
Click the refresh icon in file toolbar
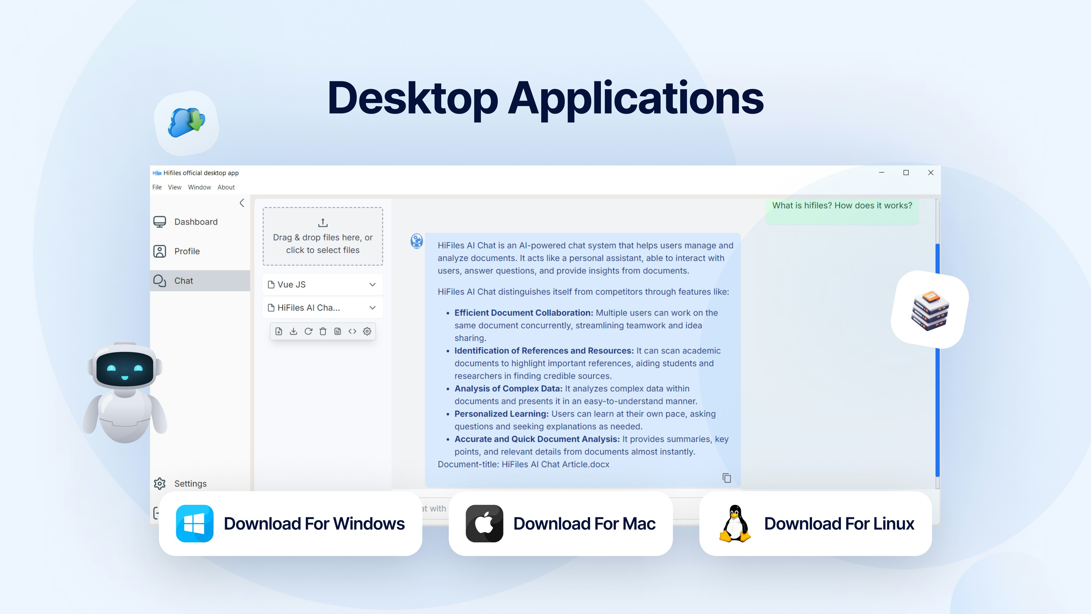click(308, 331)
